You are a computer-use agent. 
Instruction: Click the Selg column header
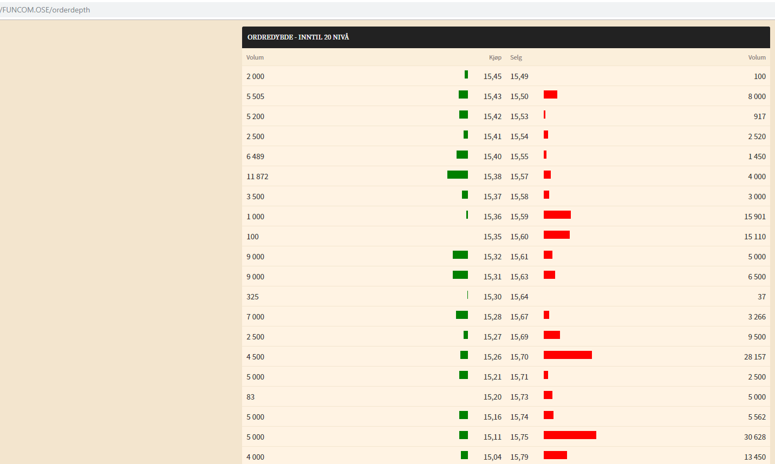(516, 57)
